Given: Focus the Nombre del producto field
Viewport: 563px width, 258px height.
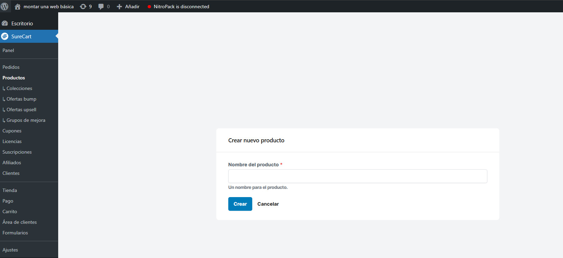Looking at the screenshot, I should pyautogui.click(x=358, y=176).
